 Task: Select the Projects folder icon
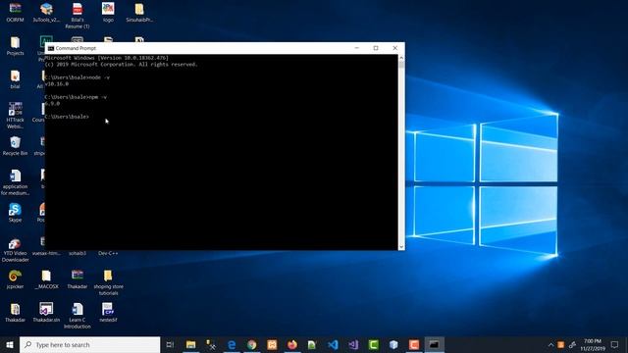16,46
